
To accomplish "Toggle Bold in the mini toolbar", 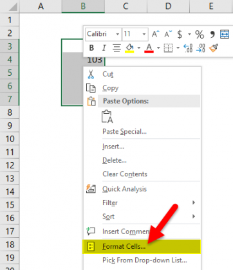I will click(91, 48).
